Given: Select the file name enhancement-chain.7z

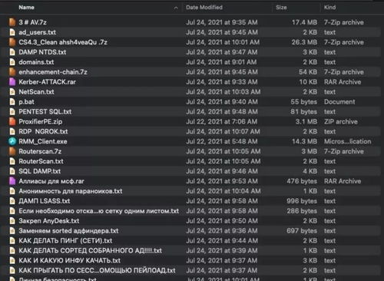Looking at the screenshot, I should click(x=53, y=72).
